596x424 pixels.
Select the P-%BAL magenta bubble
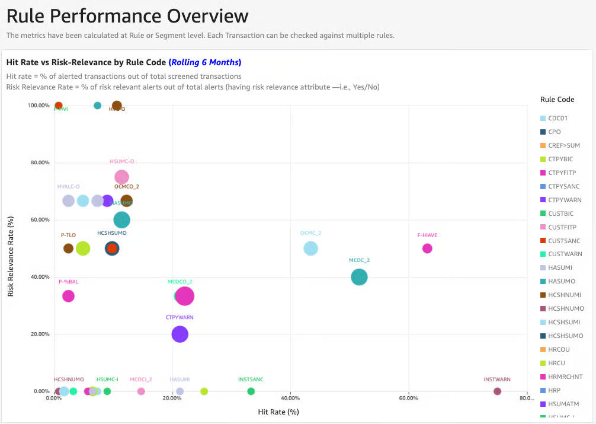(x=68, y=296)
